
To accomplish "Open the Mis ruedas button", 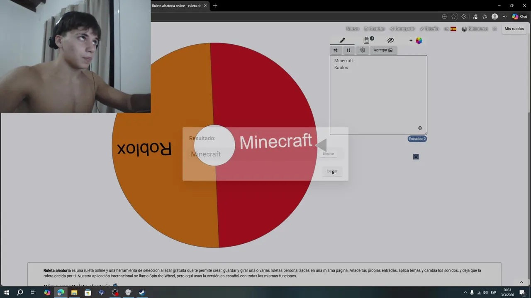I will coord(514,29).
